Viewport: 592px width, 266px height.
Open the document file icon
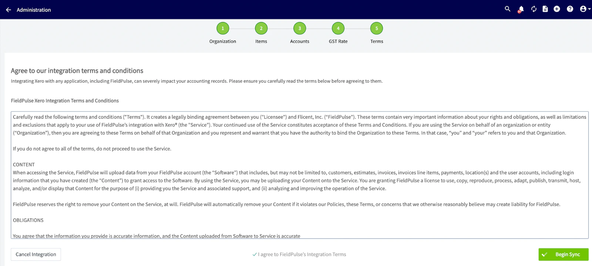coord(545,9)
